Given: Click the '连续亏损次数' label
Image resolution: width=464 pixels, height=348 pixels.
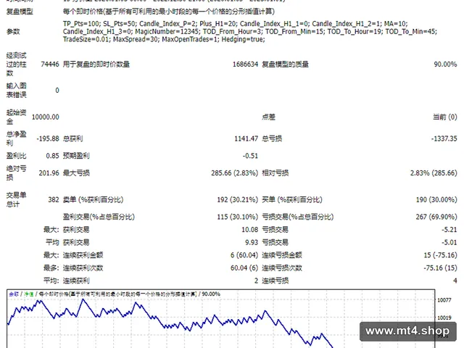Looking at the screenshot, I should 282,268.
